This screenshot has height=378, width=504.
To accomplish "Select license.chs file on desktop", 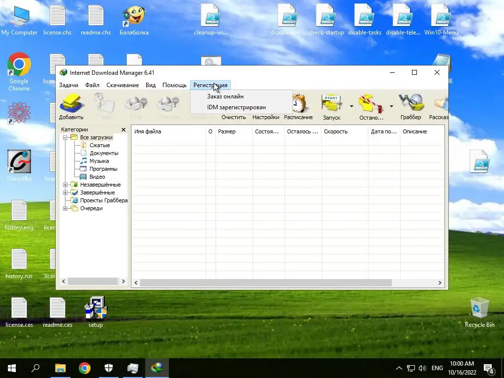I will pyautogui.click(x=58, y=21).
